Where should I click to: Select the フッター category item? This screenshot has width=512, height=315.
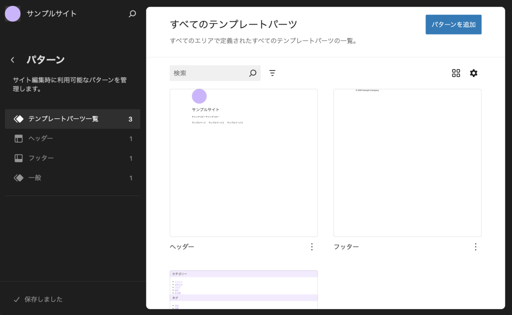point(41,158)
